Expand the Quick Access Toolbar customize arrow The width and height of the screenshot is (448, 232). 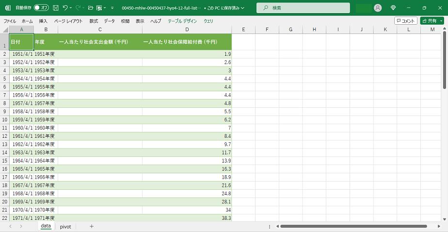(x=112, y=8)
